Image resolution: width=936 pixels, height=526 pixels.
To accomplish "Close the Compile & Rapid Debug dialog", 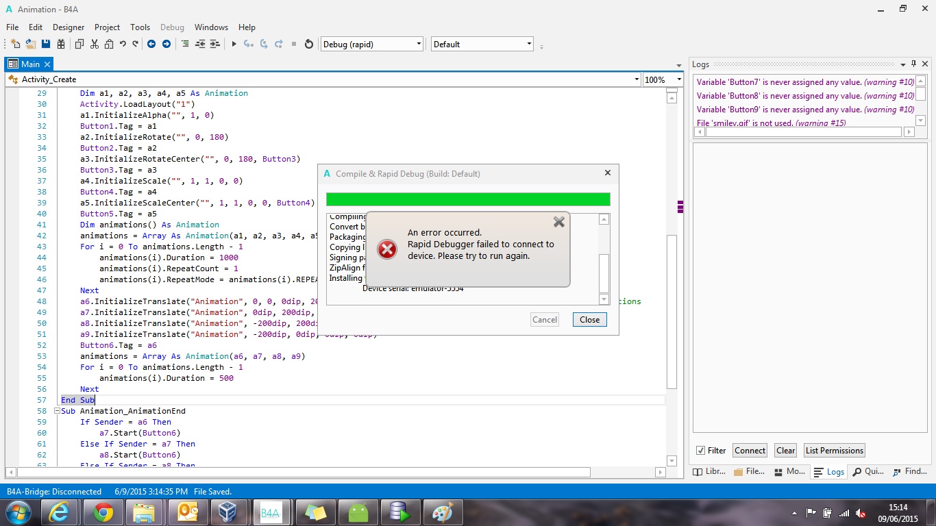I will coord(607,173).
